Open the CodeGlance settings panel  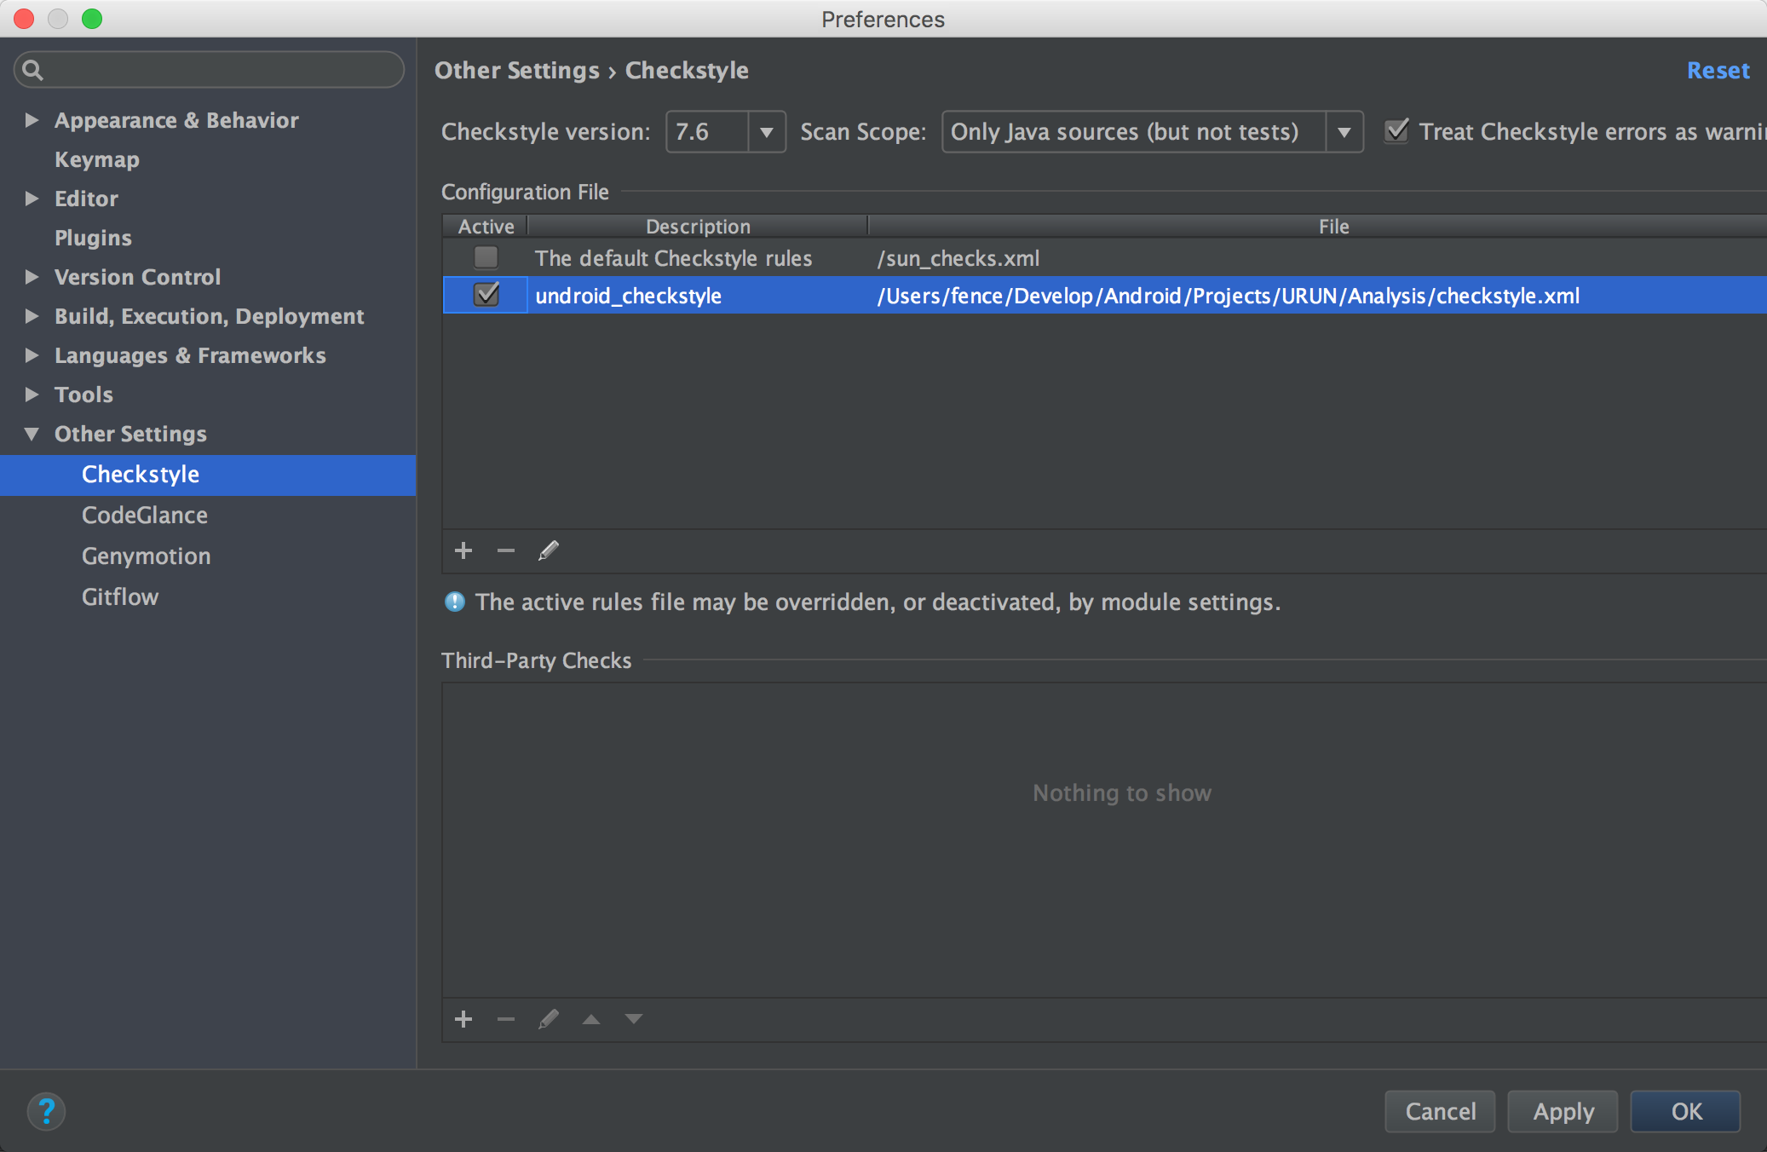(146, 514)
